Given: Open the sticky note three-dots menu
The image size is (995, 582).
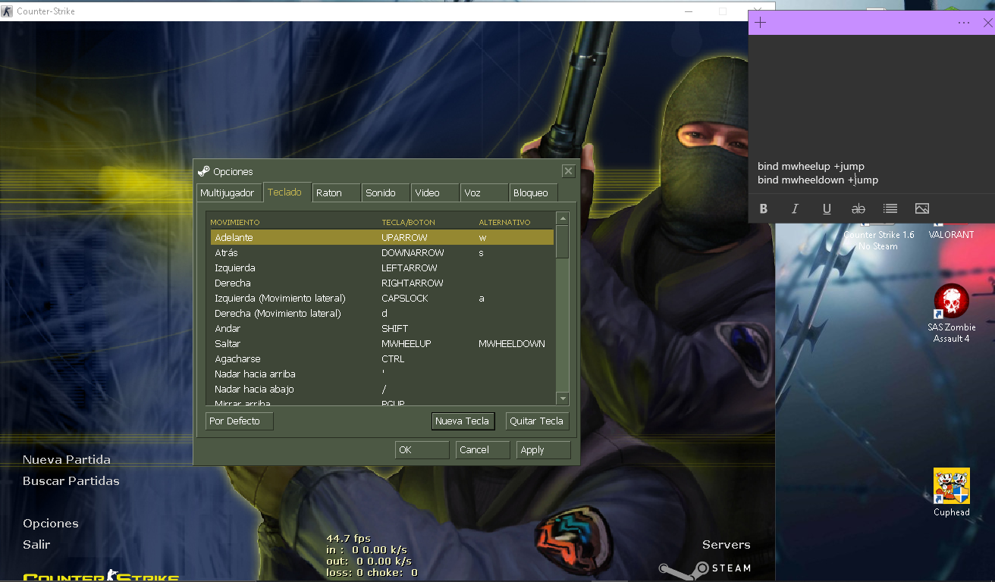Looking at the screenshot, I should point(964,23).
